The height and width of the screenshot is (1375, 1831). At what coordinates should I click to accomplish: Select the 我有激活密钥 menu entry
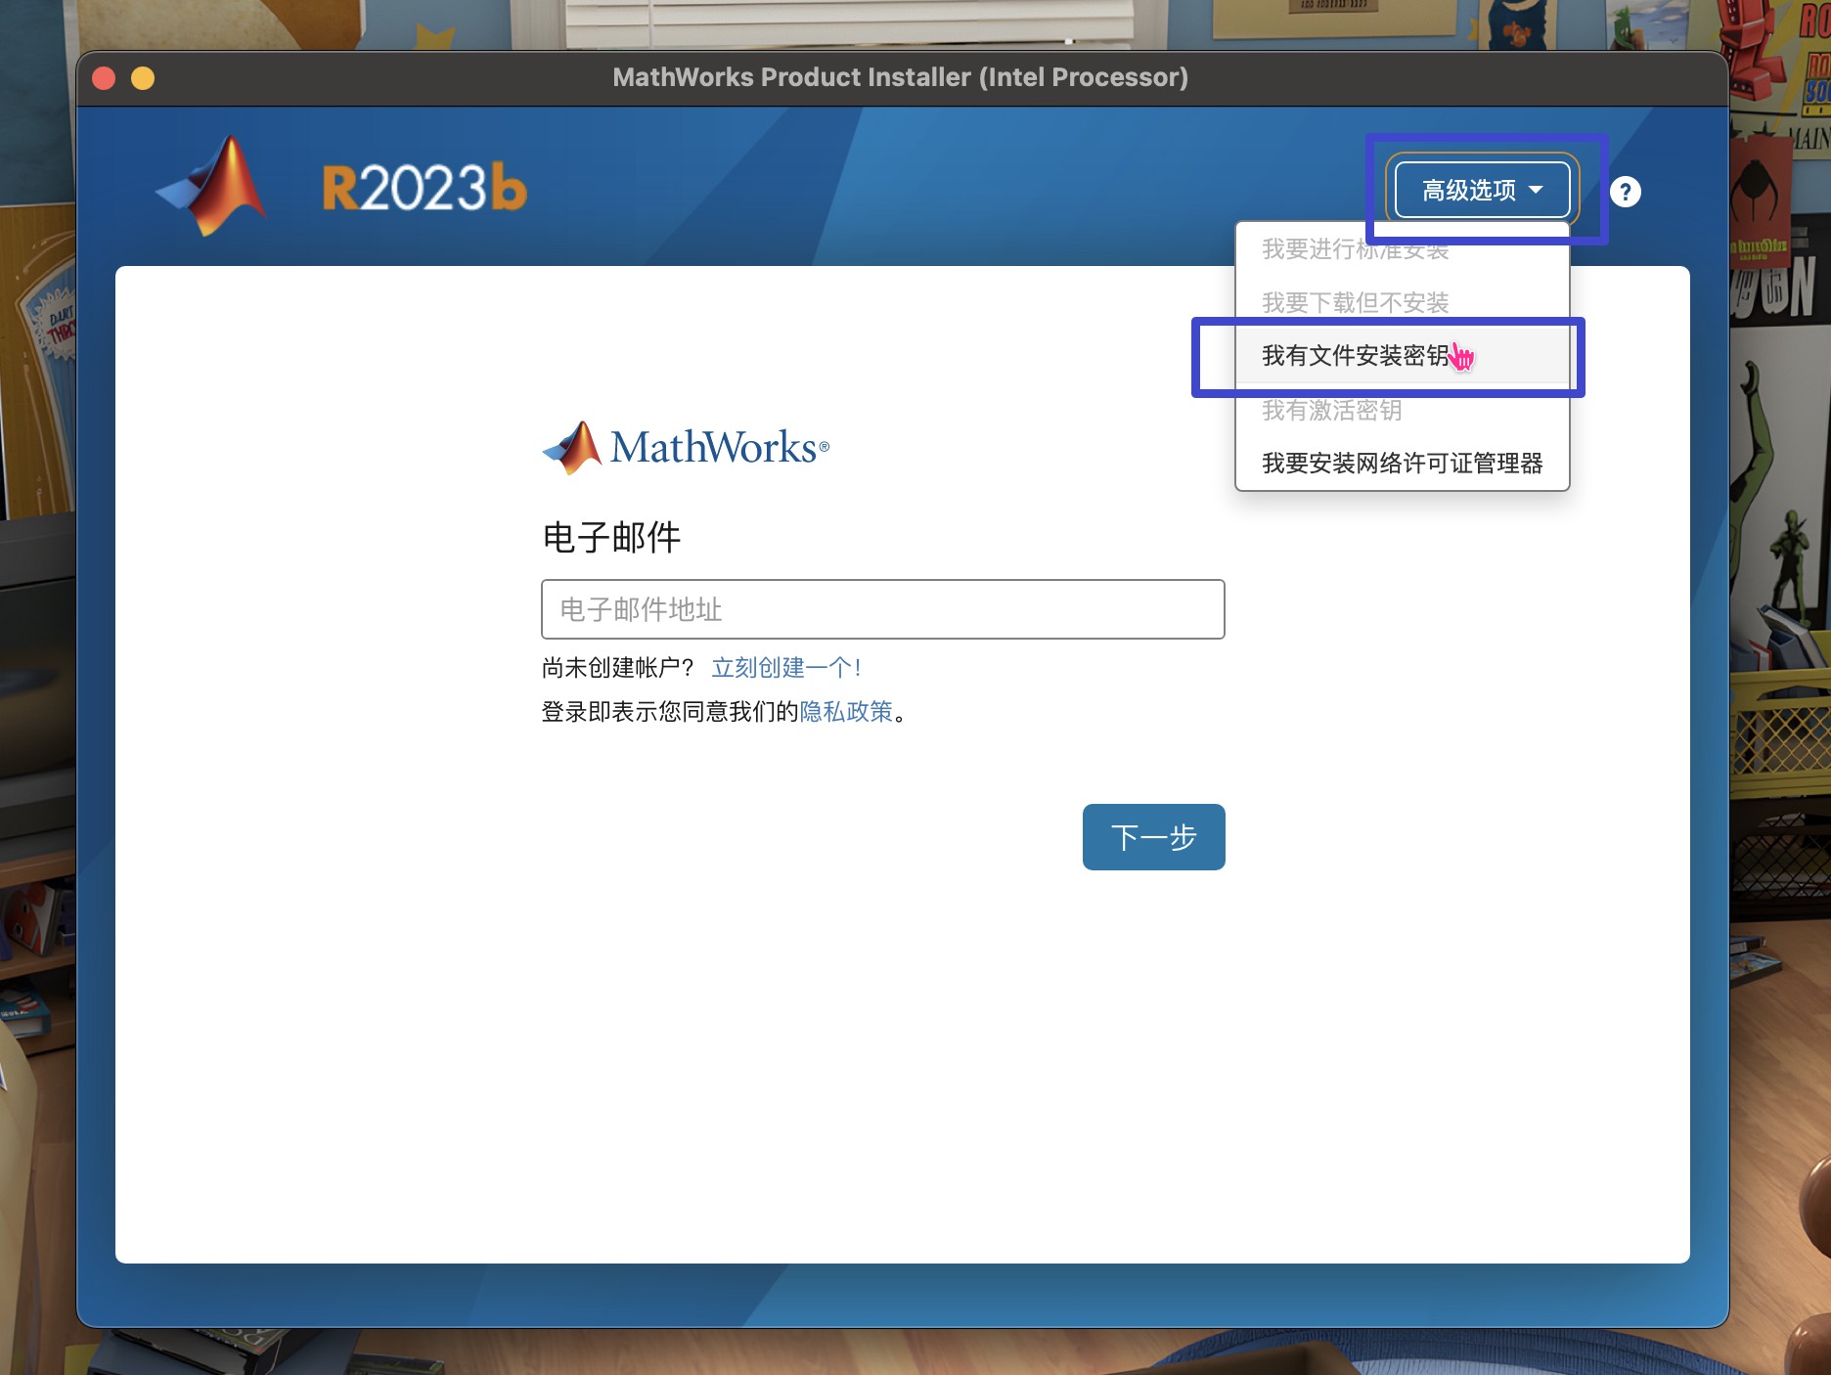(x=1332, y=411)
